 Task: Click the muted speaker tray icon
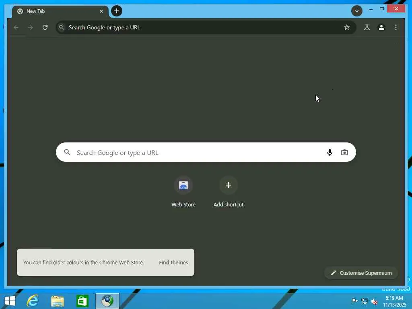[x=374, y=301]
